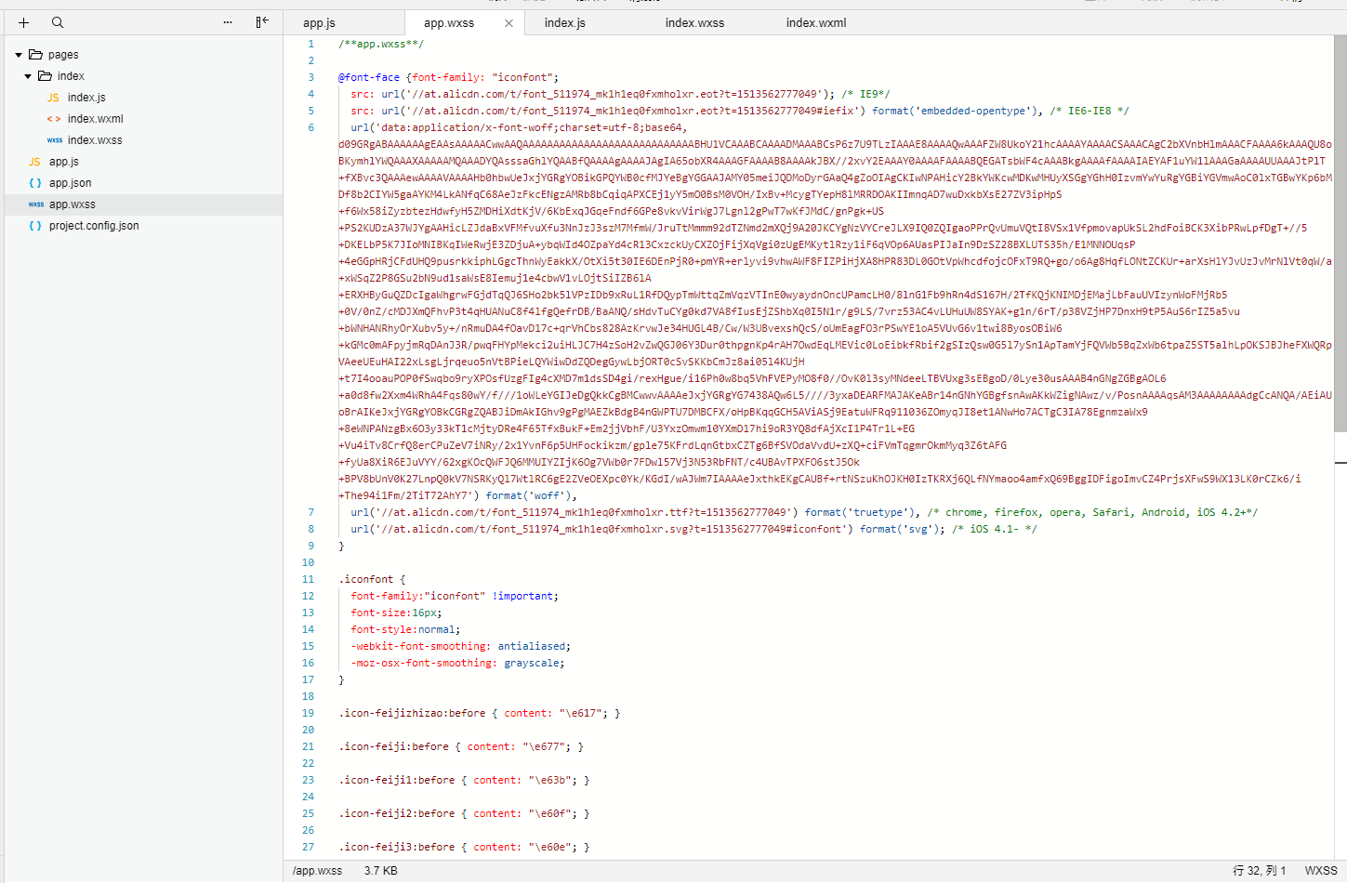Switch to the index.wxml editor tab
1347x883 pixels.
(x=816, y=23)
